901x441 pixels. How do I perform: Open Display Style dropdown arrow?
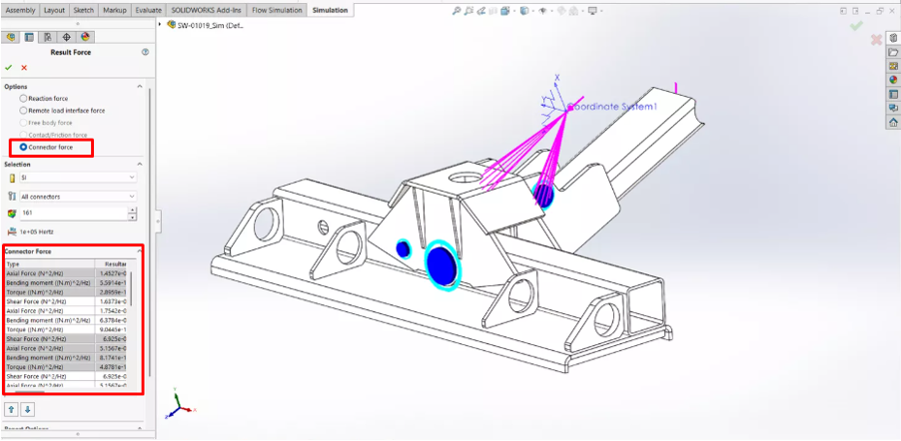pyautogui.click(x=531, y=10)
